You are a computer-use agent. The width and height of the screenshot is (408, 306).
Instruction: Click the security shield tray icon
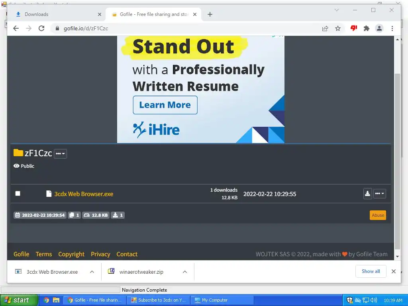coord(349,300)
